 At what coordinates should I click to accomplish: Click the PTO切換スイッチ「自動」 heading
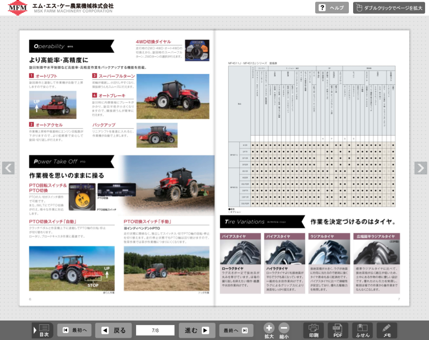click(53, 222)
